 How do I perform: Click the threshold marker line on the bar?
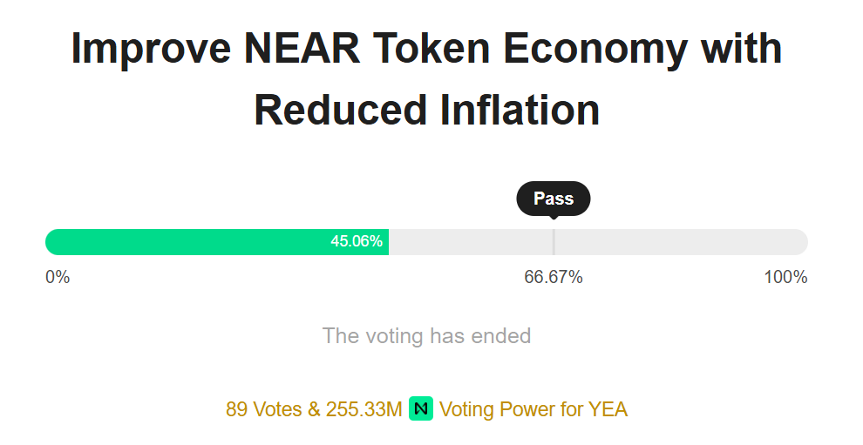[554, 242]
